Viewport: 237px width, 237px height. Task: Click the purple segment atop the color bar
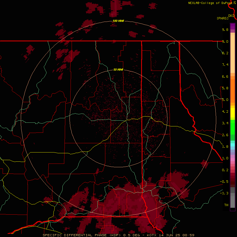pos(233,26)
